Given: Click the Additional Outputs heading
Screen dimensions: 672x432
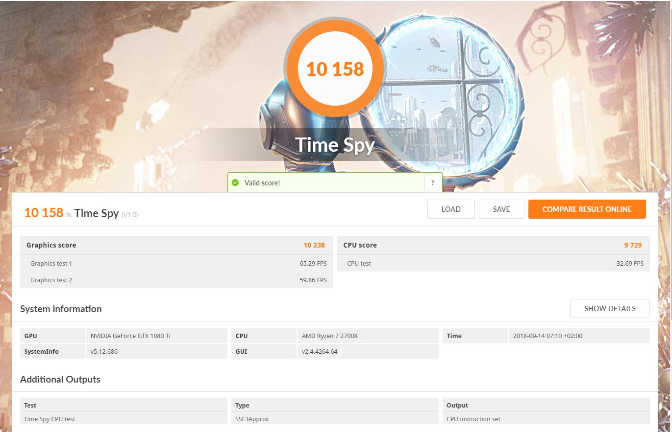Looking at the screenshot, I should [x=60, y=379].
